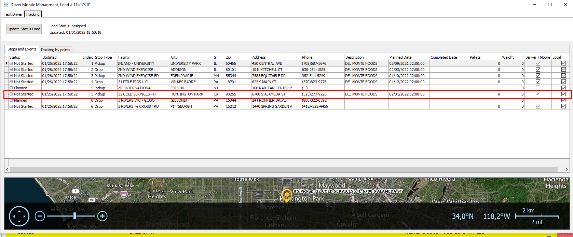
Task: Click the grid scroll right arrow
Action: tap(567, 169)
